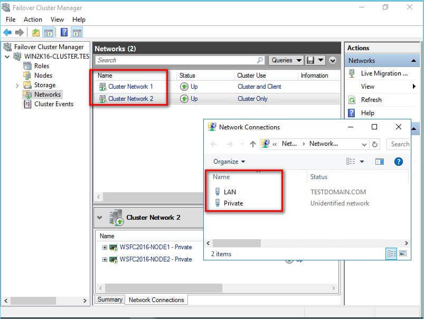Click the Search box in Network Connections window
Viewport: 424px width, 319px height.
[399, 144]
